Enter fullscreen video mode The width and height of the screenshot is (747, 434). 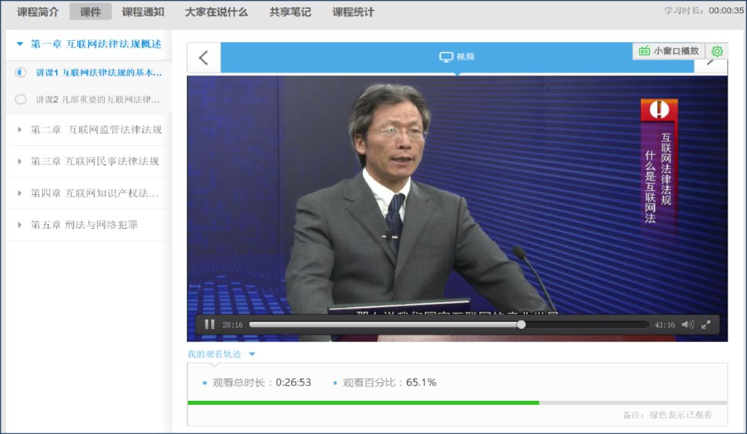tap(706, 325)
